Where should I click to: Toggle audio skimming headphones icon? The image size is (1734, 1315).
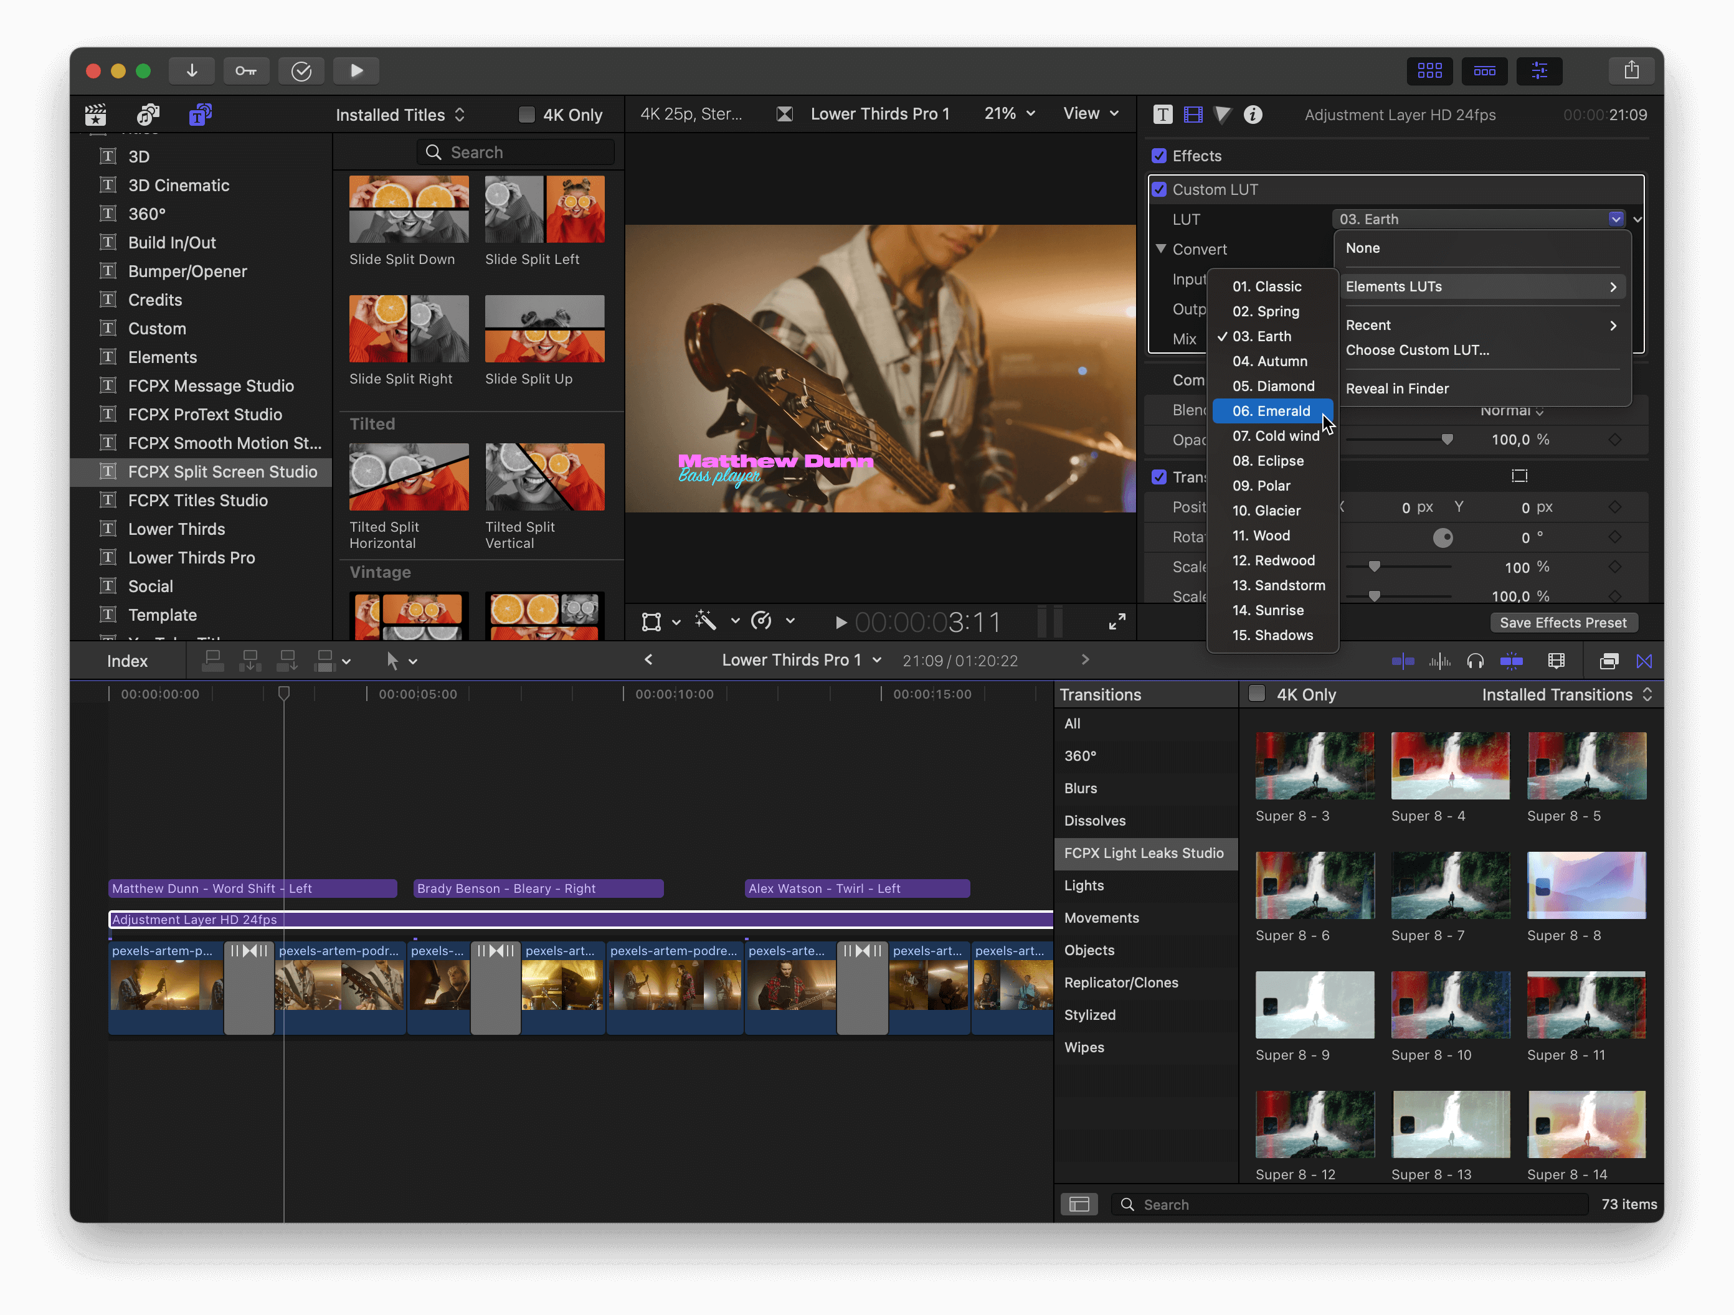click(x=1474, y=661)
